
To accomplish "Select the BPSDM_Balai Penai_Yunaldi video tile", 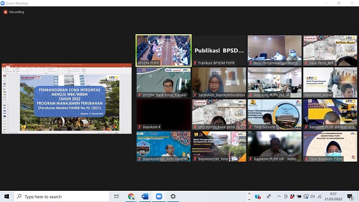I will pos(164,82).
